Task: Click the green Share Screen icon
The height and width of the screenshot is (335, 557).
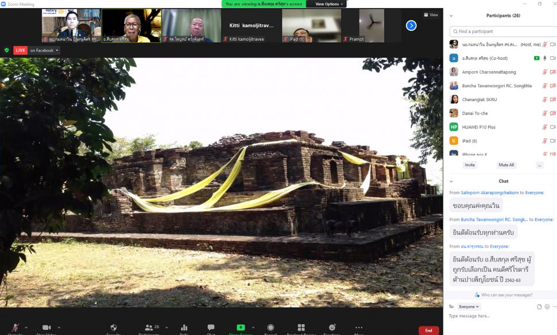Action: coord(241,328)
